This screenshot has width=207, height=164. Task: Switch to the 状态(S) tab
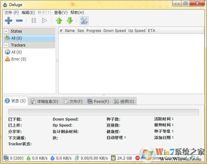[15, 101]
